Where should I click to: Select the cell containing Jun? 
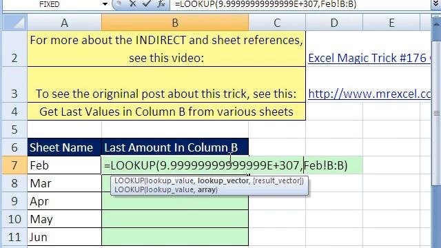[64, 237]
